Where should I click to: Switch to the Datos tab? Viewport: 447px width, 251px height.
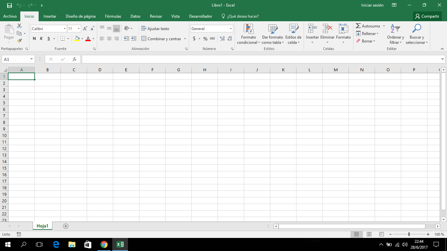click(x=135, y=16)
